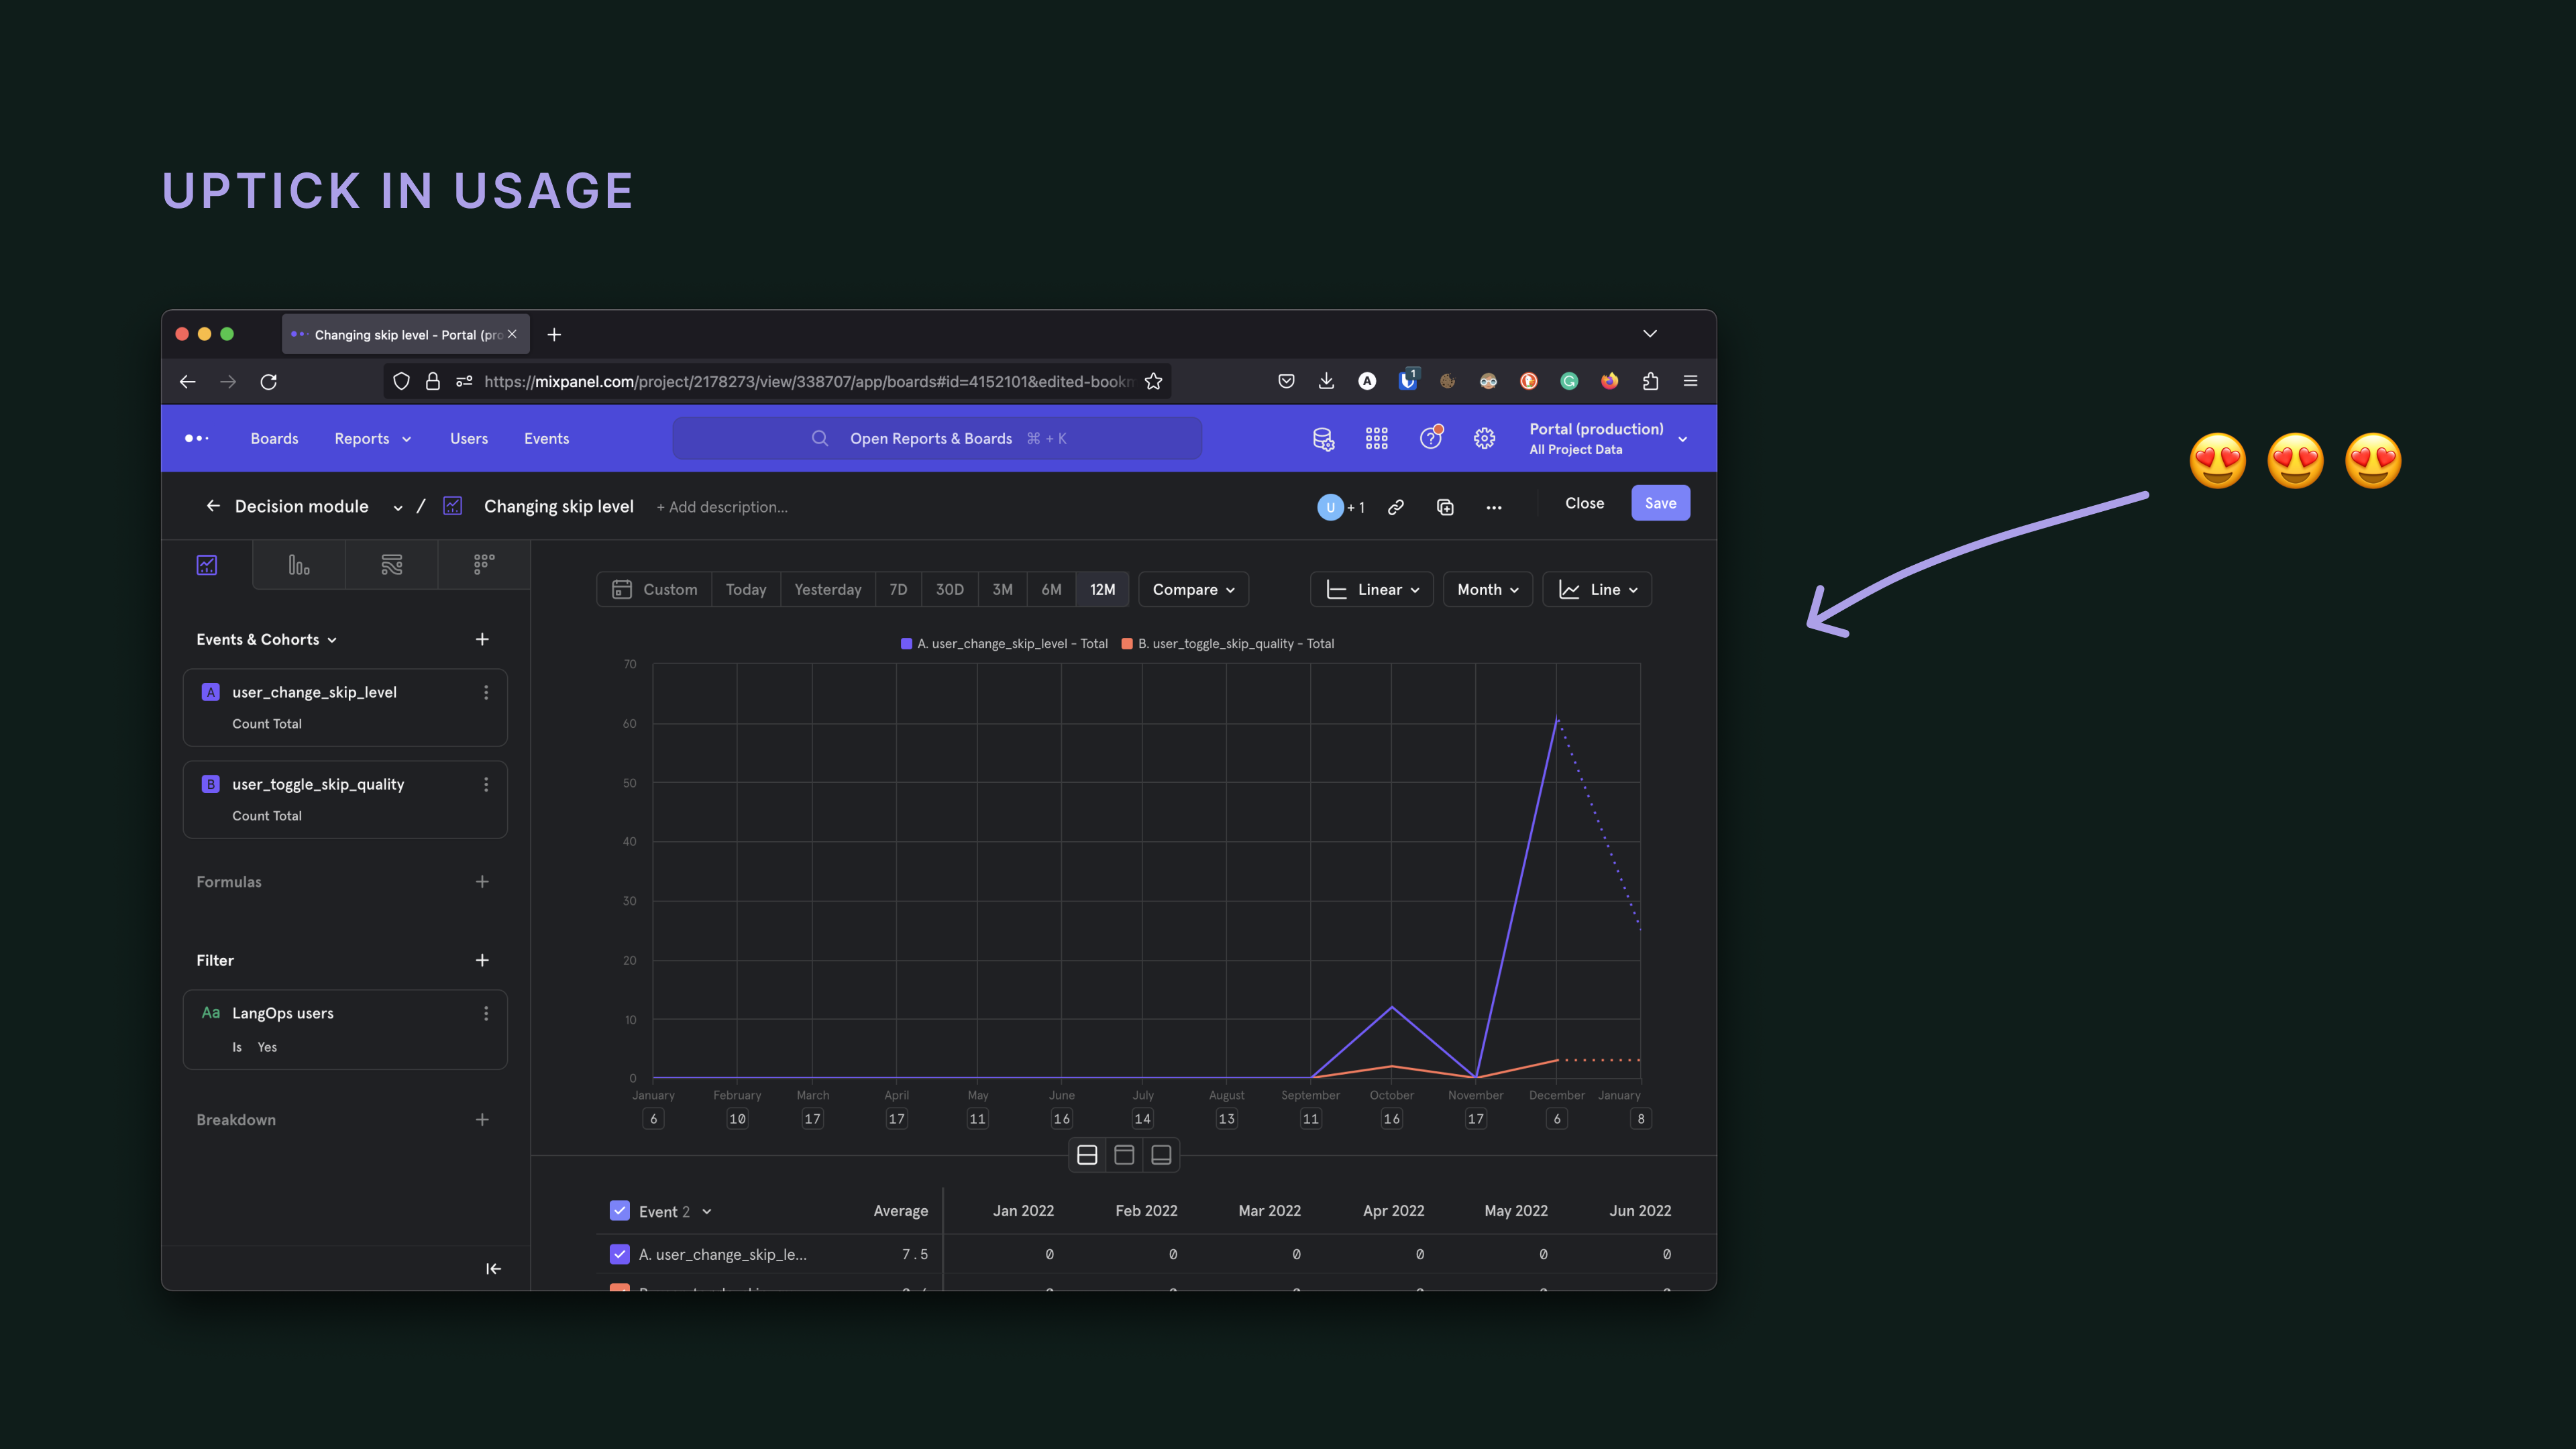Switch to split chart and table layout
The image size is (2576, 1449).
[1087, 1155]
